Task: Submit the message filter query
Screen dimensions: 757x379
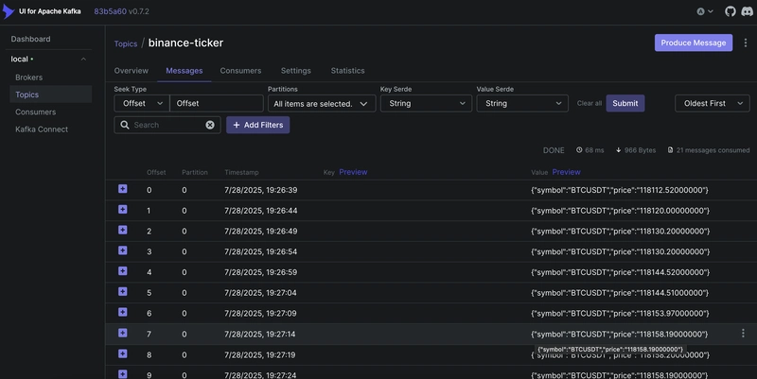Action: coord(625,103)
